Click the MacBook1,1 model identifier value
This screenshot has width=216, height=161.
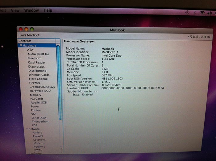(x=110, y=52)
